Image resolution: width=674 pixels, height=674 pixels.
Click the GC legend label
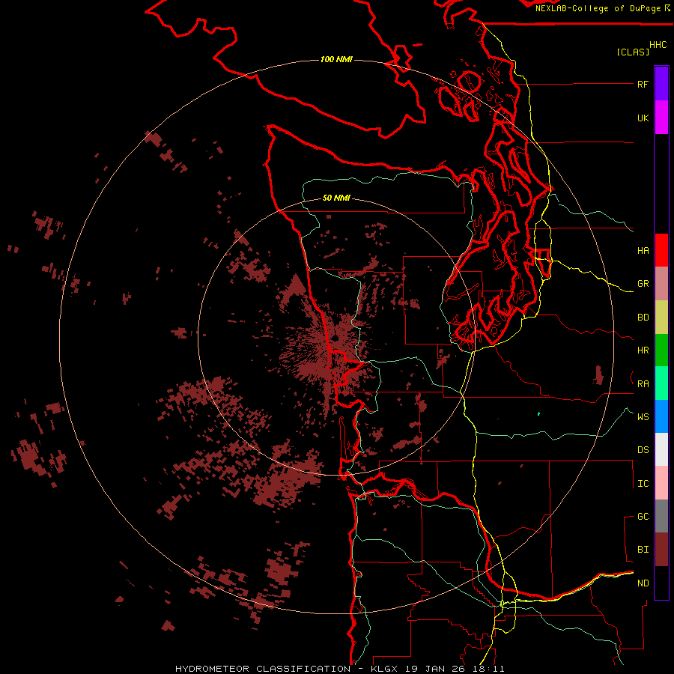click(x=643, y=516)
